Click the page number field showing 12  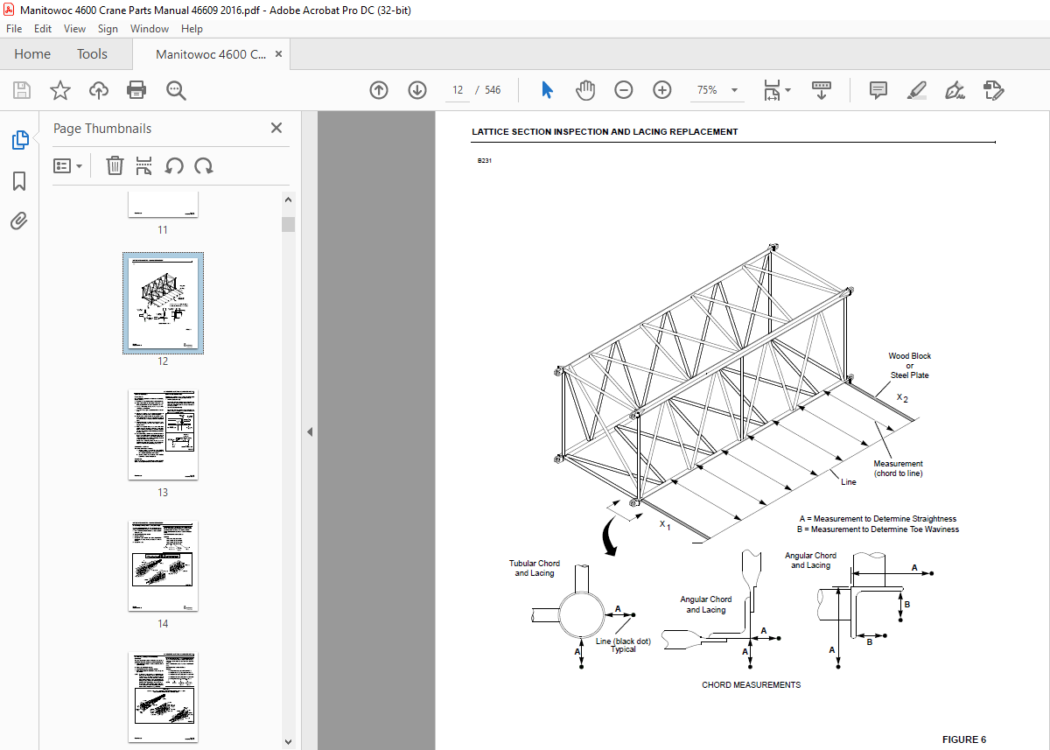458,90
